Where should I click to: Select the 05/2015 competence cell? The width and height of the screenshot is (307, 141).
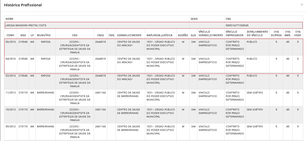click(x=11, y=42)
